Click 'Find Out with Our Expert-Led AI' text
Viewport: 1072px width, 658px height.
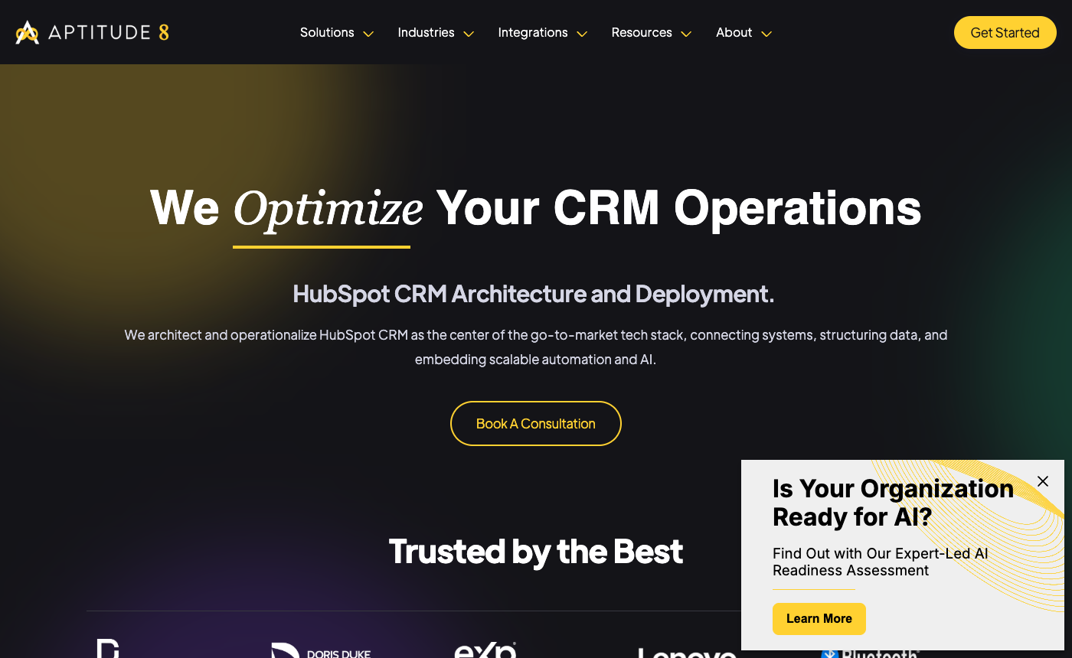click(881, 553)
